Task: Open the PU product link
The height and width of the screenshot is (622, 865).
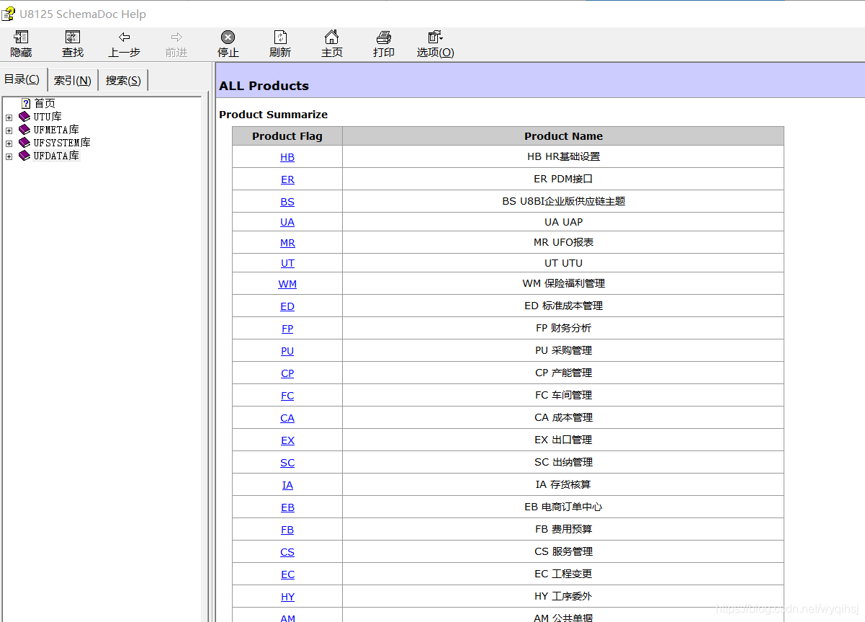Action: pos(287,351)
